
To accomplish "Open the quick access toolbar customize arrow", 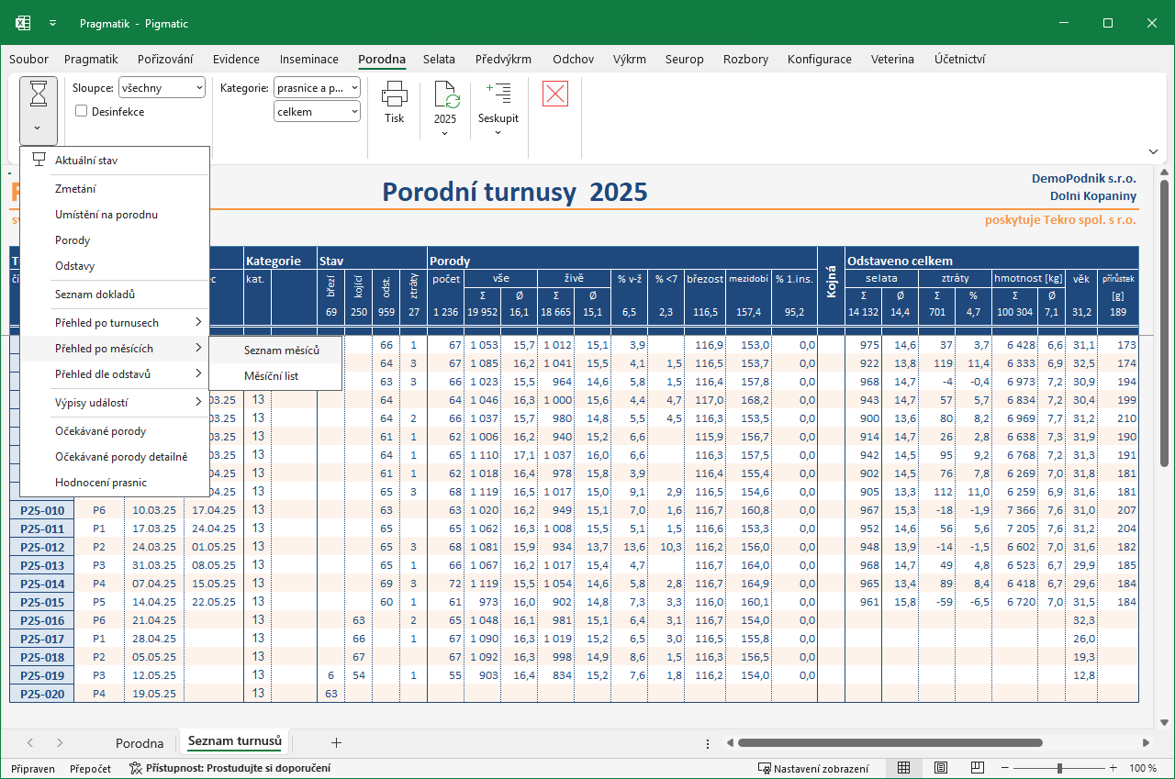I will [53, 23].
